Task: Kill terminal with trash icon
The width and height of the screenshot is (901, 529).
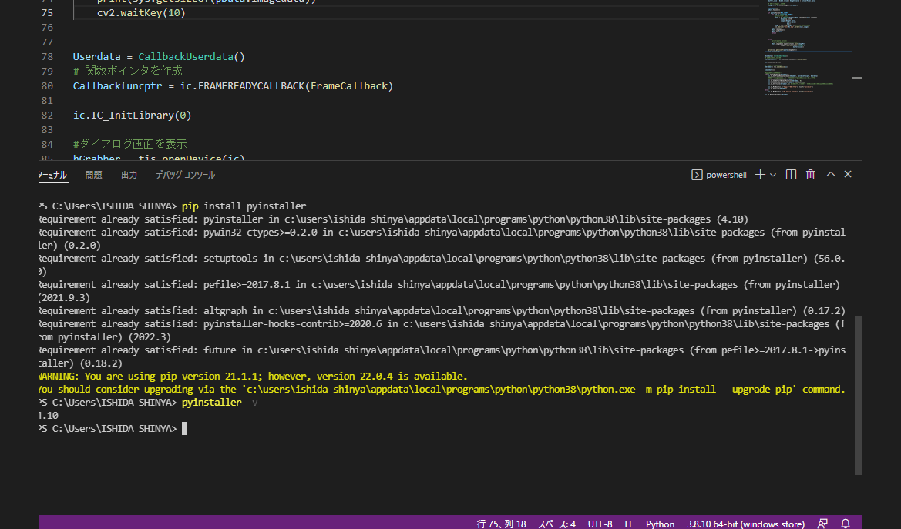Action: (x=810, y=175)
